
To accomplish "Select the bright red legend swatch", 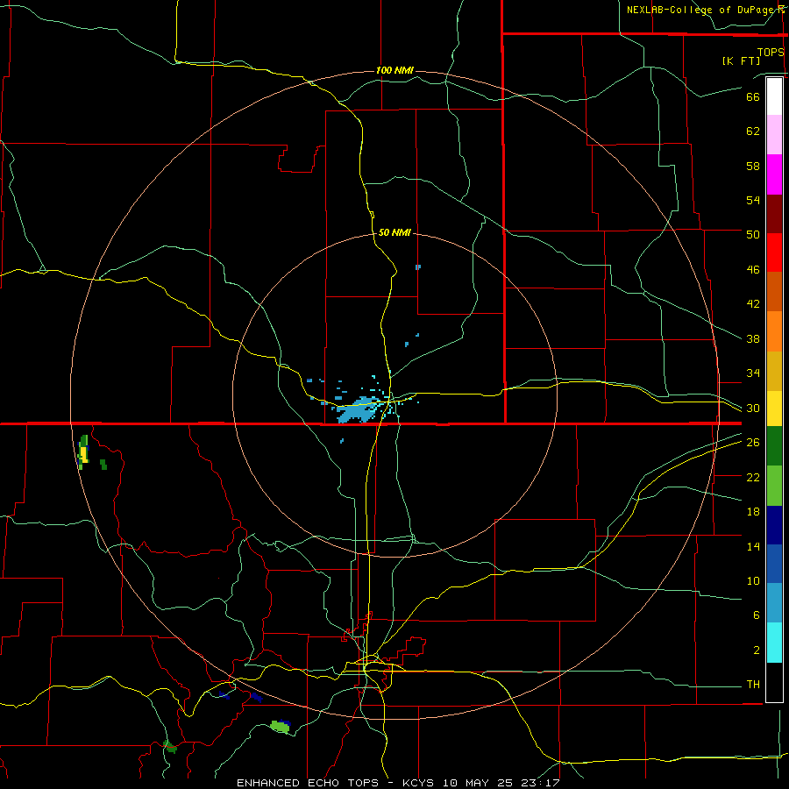I will [774, 252].
